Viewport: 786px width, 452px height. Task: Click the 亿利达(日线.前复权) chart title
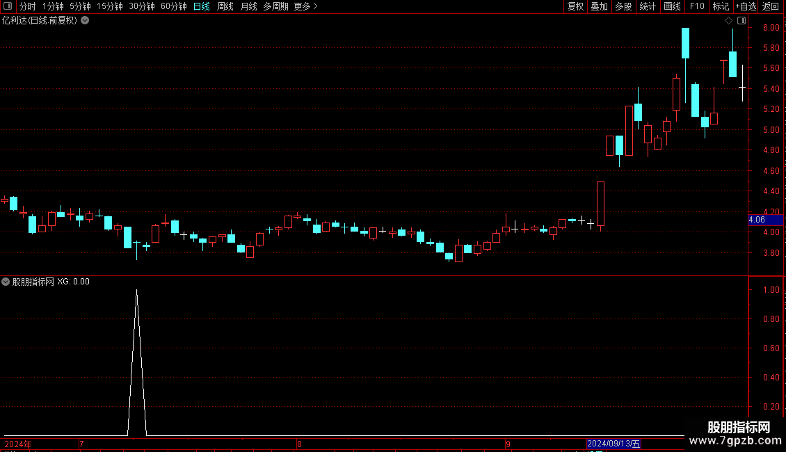click(x=40, y=21)
